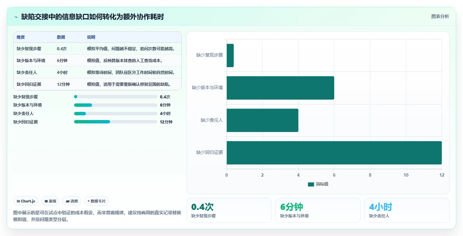463x236 pixels.
Task: Click the 缺少复现步骤 chart bar
Action: (230, 55)
